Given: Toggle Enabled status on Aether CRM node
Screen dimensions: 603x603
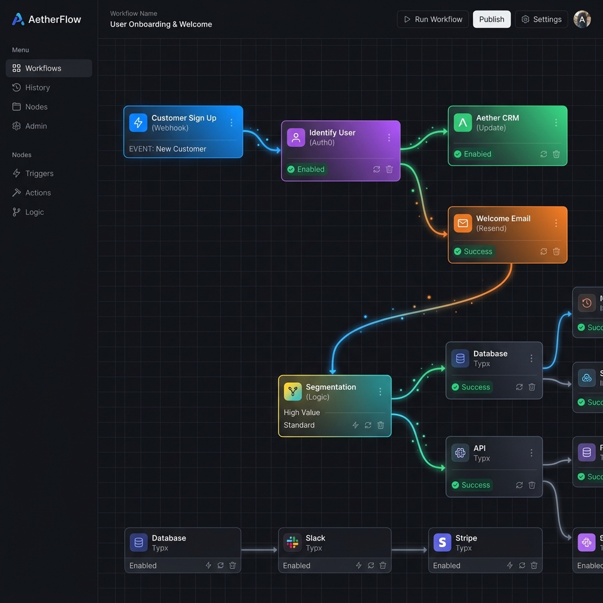Looking at the screenshot, I should coord(473,154).
